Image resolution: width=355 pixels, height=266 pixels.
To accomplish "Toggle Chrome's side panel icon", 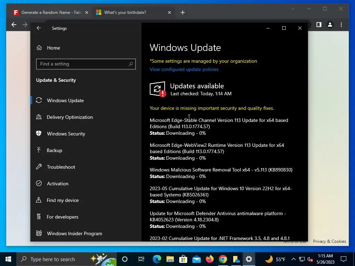I will [319, 25].
